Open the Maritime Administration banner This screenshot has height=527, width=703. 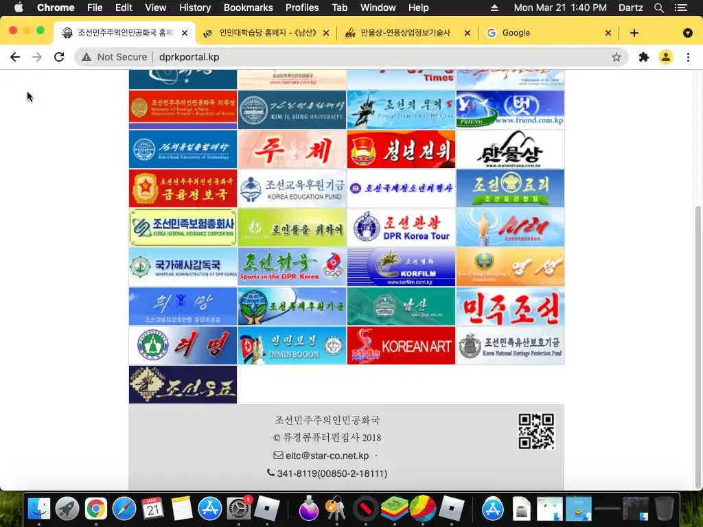tap(183, 267)
